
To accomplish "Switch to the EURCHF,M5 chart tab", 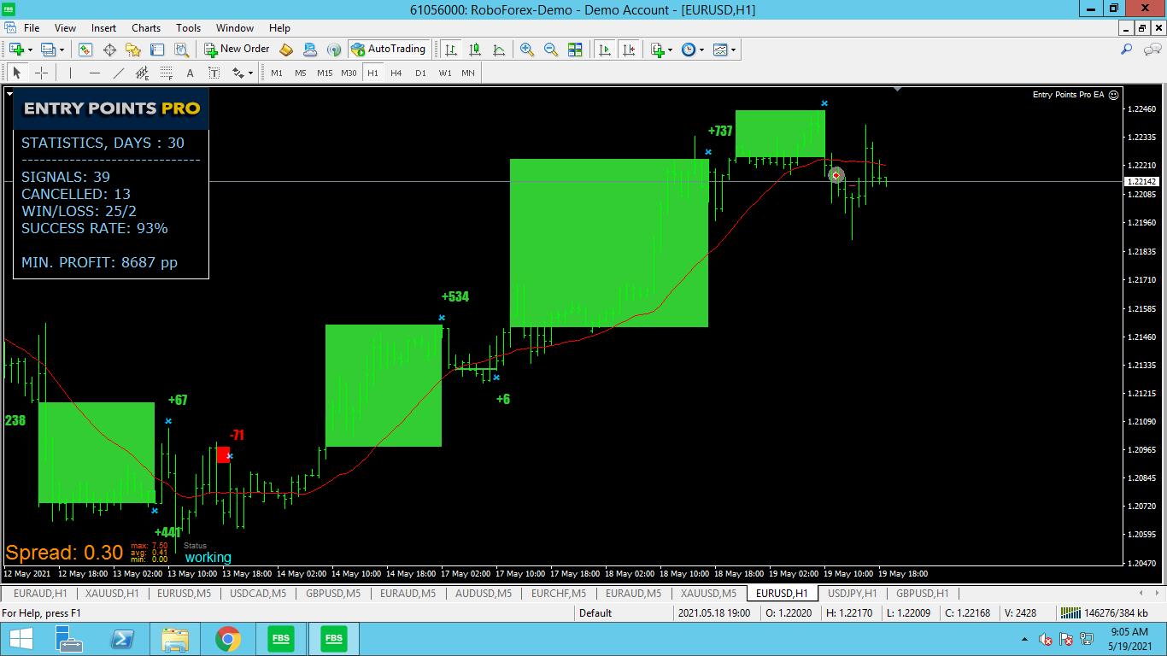I will click(x=558, y=593).
